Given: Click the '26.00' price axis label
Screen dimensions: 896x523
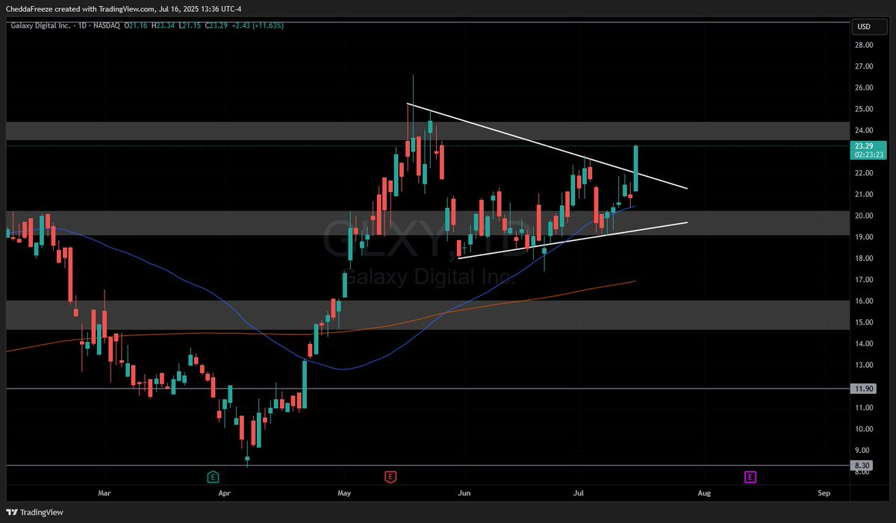Looking at the screenshot, I should (x=864, y=87).
